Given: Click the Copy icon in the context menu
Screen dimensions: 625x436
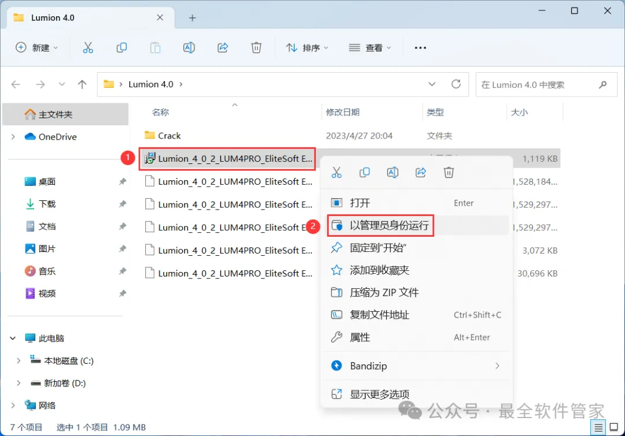Looking at the screenshot, I should (x=365, y=172).
